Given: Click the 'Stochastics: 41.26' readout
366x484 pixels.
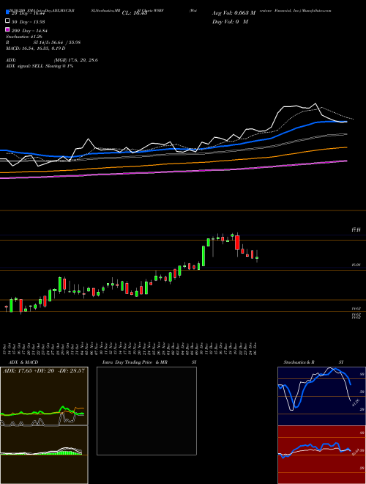Looking at the screenshot, I should (x=23, y=37).
